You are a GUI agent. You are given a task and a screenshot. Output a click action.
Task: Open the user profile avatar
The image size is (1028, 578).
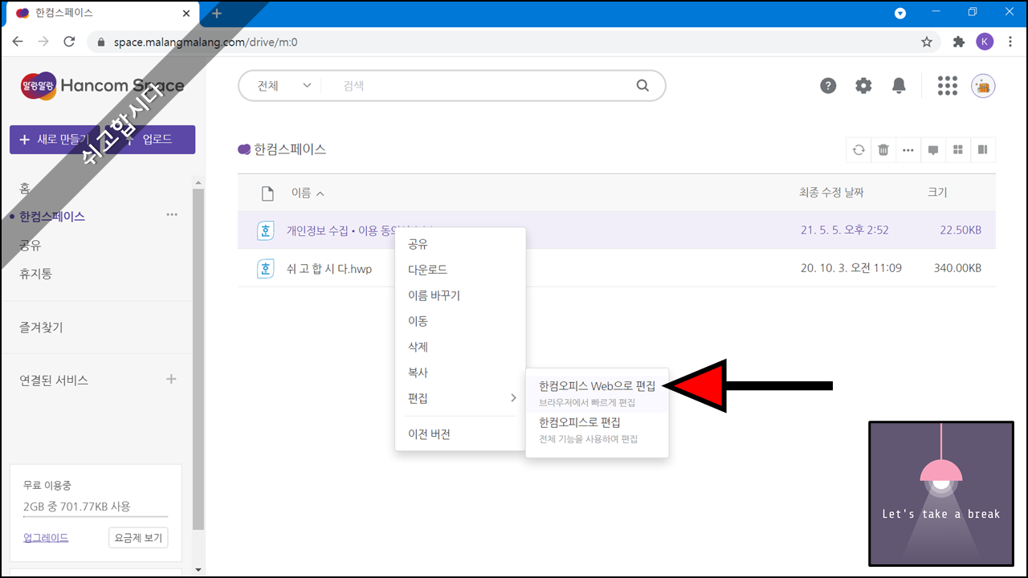(983, 86)
